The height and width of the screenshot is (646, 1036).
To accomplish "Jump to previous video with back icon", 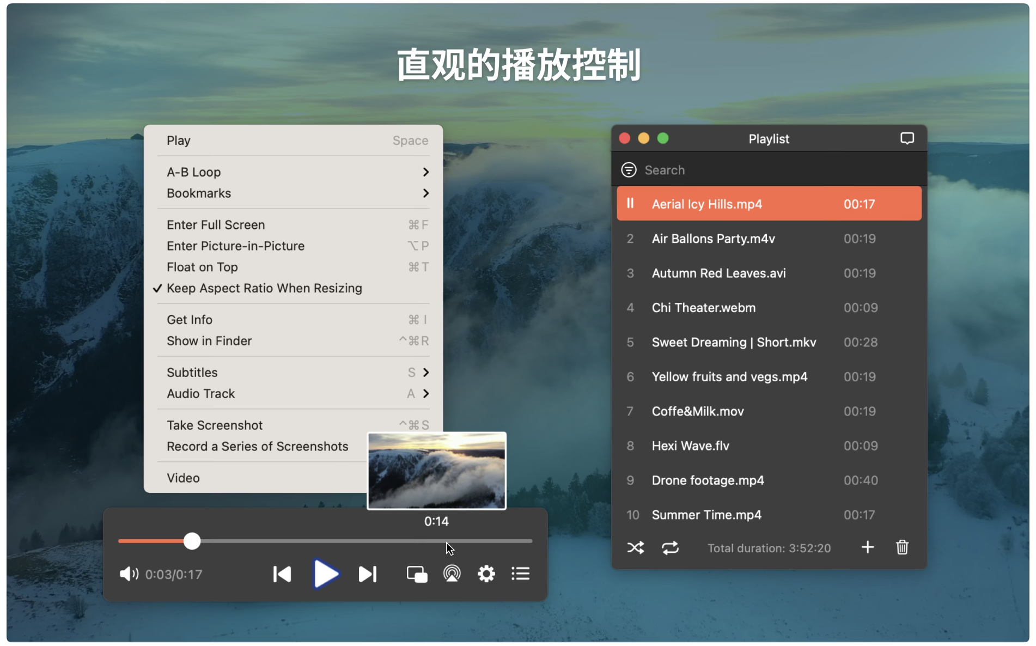I will [x=282, y=573].
